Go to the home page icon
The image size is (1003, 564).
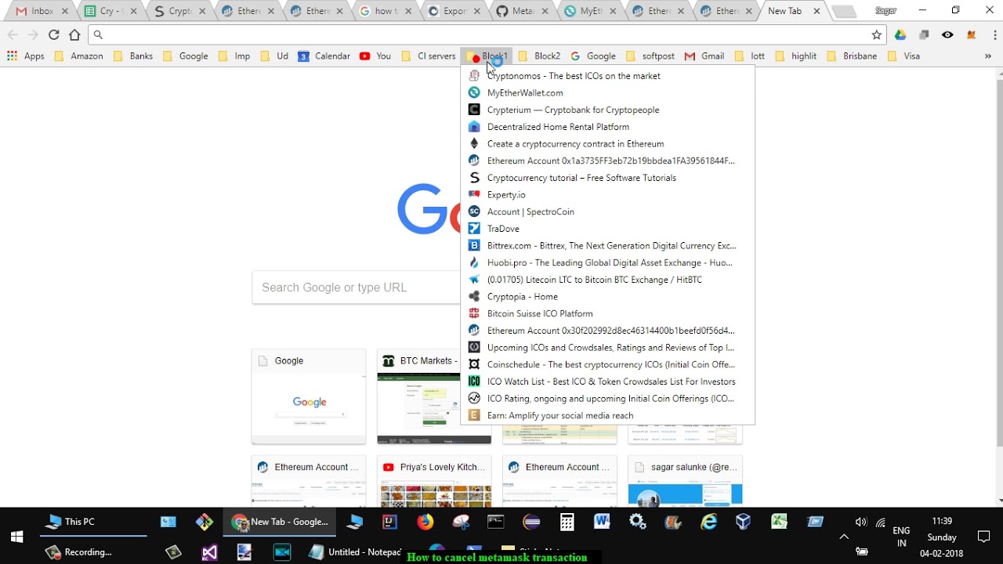(74, 34)
